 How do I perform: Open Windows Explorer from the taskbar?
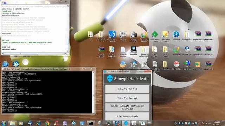coord(13,123)
